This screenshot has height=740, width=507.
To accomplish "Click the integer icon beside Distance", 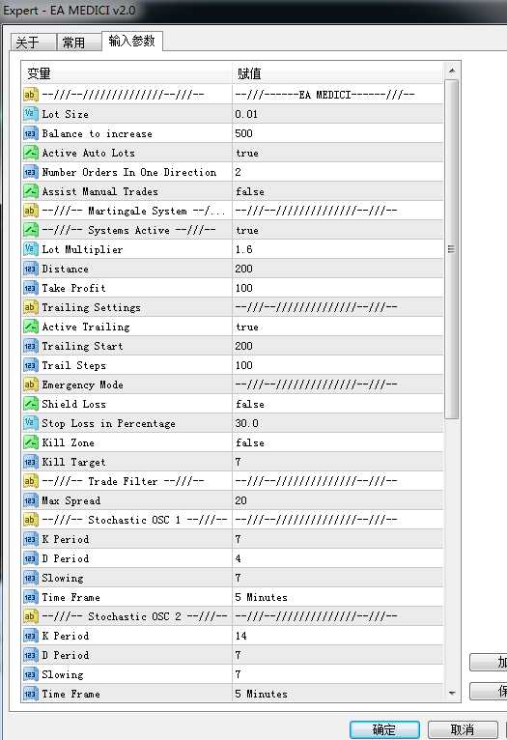I will tap(30, 269).
